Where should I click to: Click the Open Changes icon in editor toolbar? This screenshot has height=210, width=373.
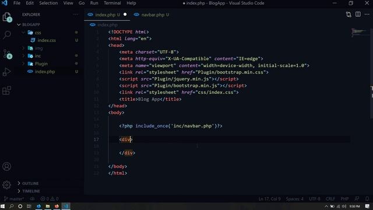(x=349, y=15)
